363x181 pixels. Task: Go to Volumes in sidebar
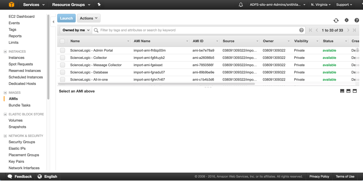[x=15, y=120]
